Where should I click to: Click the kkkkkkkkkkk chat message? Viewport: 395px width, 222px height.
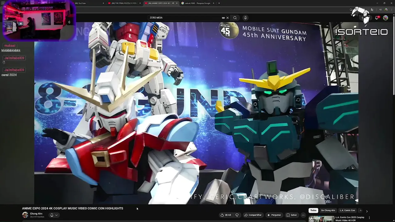tap(11, 51)
